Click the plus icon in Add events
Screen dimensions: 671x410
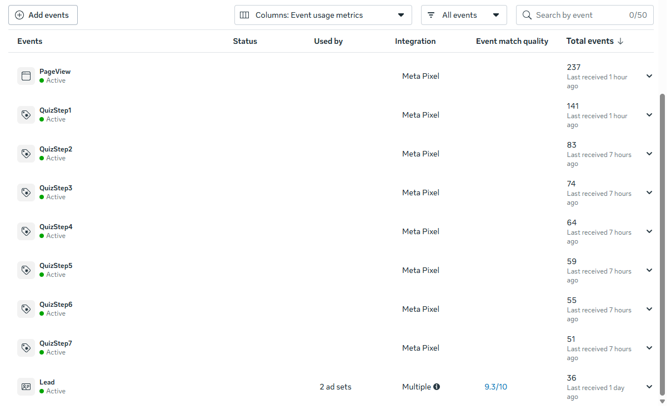19,15
